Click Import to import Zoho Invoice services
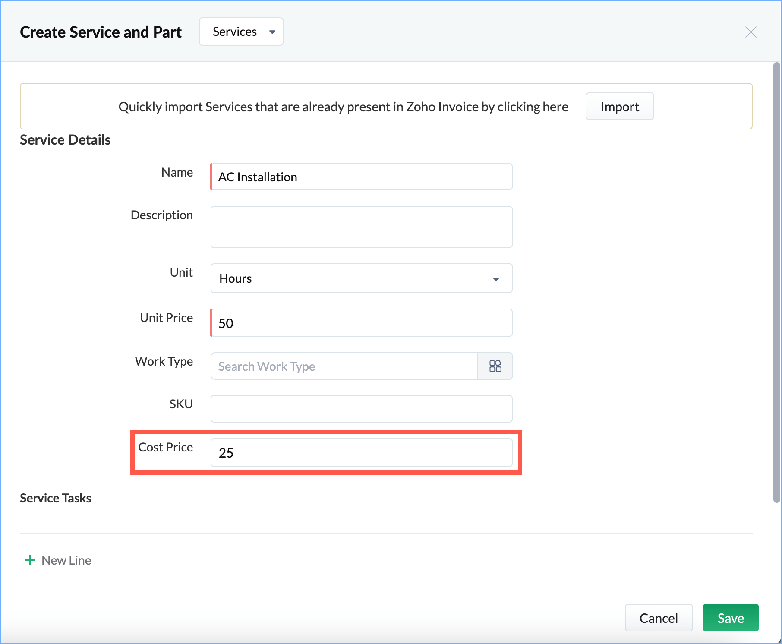The image size is (782, 644). coord(619,107)
